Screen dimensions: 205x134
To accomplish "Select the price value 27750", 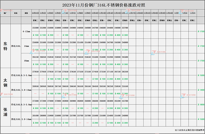I will [58, 72].
